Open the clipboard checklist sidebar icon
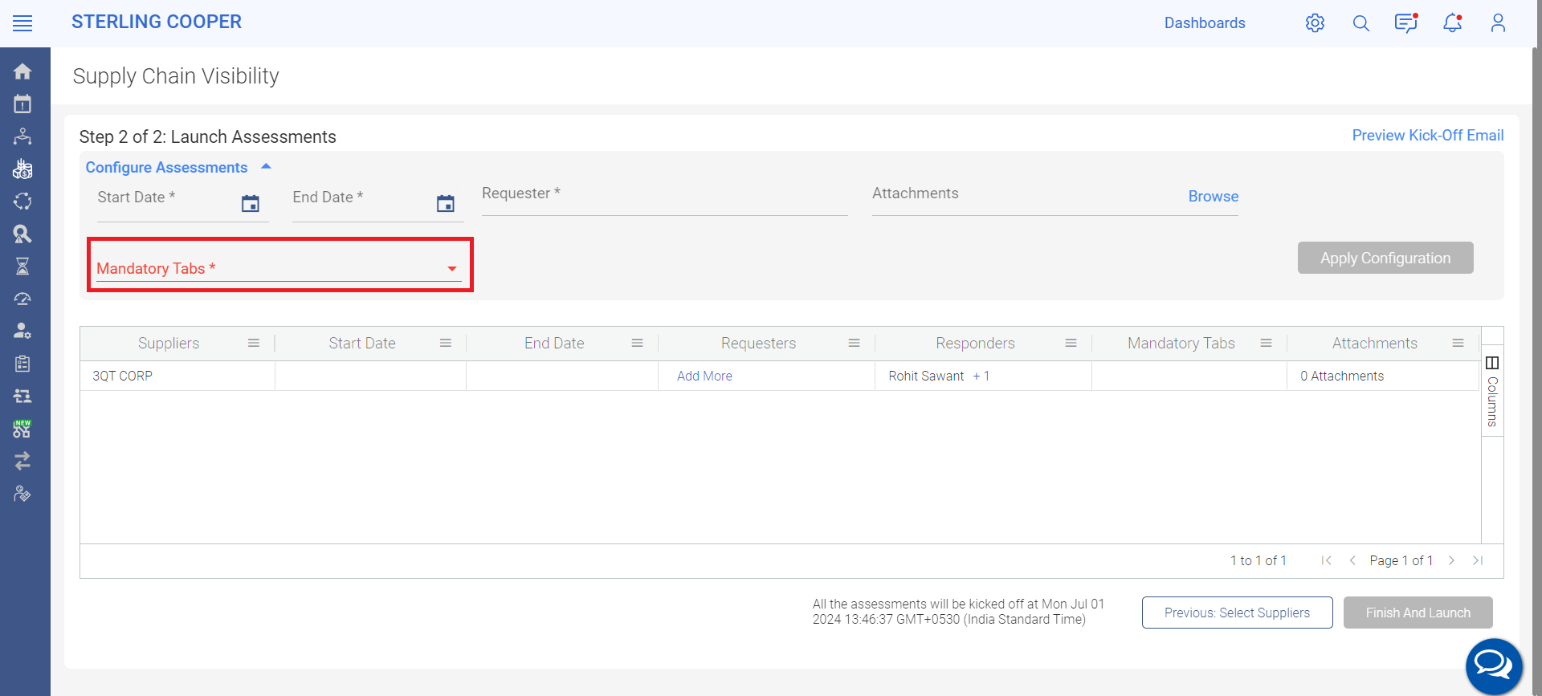1542x696 pixels. point(22,364)
